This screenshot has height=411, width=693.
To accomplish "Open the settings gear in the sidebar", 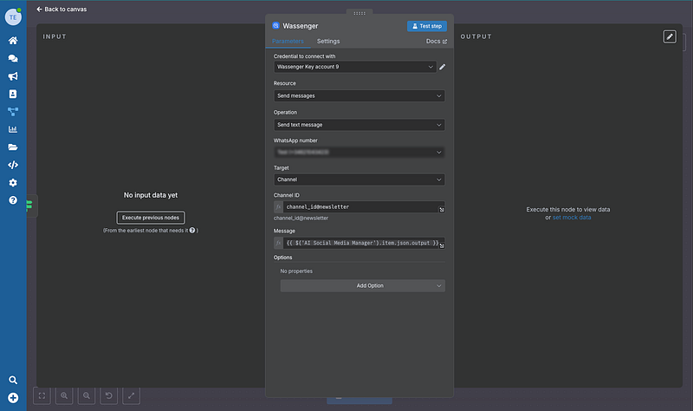I will (x=13, y=183).
